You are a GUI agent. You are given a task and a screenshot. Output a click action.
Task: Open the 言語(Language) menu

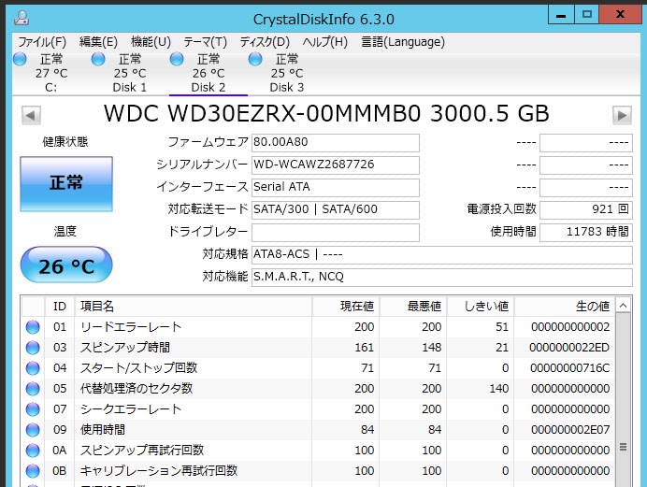coord(403,42)
